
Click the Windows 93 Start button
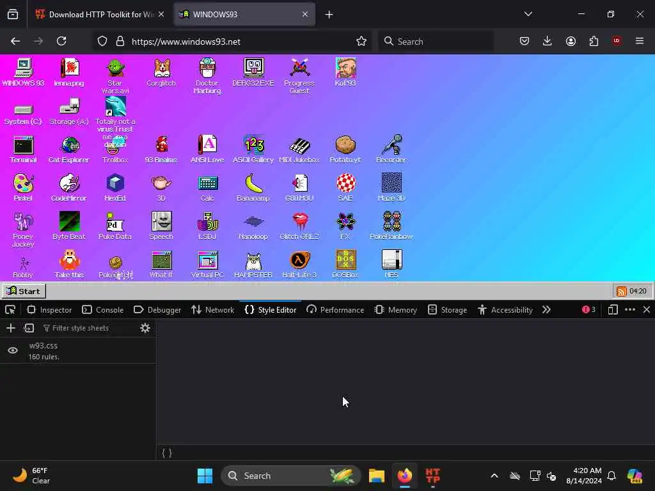coord(24,291)
